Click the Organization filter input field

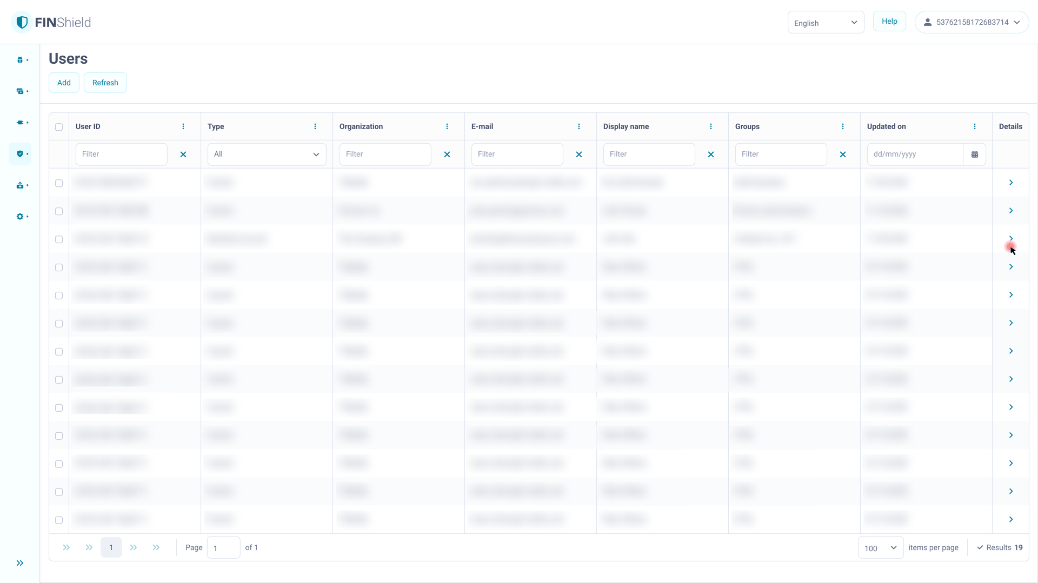click(385, 155)
